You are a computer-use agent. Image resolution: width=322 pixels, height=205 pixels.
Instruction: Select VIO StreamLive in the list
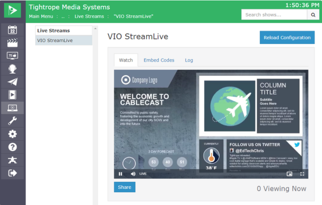point(64,40)
